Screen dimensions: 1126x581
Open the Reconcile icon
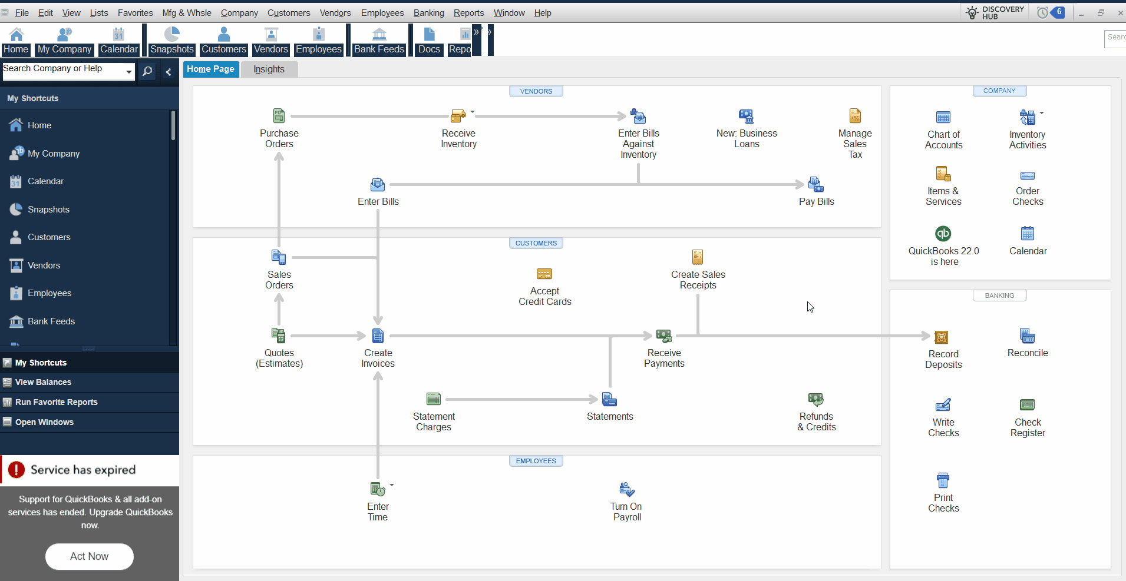pyautogui.click(x=1028, y=336)
